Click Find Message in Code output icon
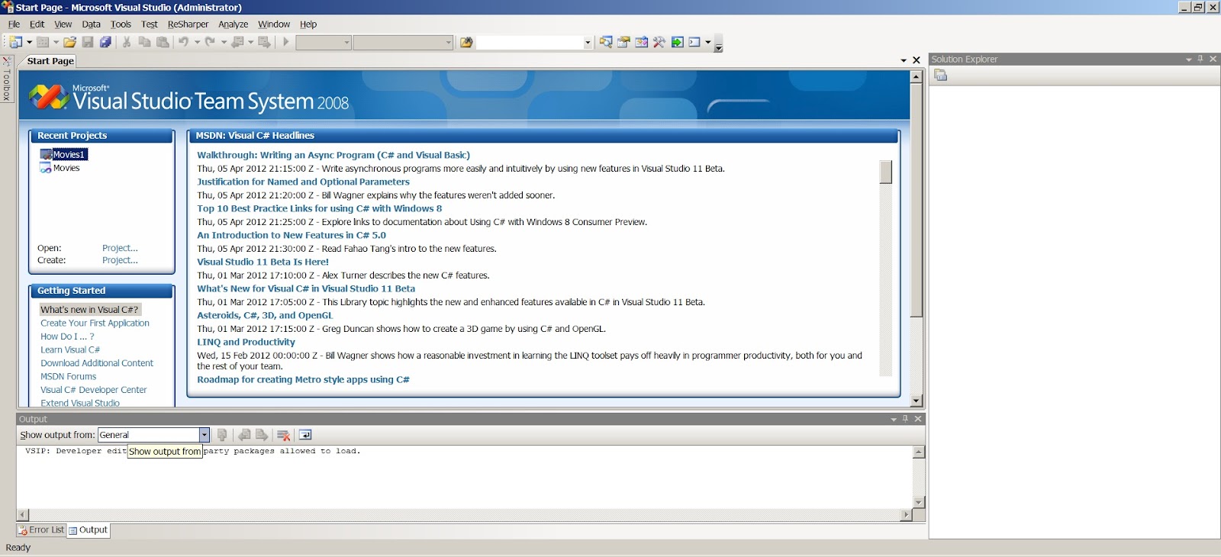This screenshot has width=1221, height=557. pos(222,435)
